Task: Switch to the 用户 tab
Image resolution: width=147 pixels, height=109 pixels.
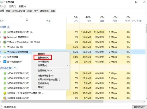Action: tap(36, 11)
